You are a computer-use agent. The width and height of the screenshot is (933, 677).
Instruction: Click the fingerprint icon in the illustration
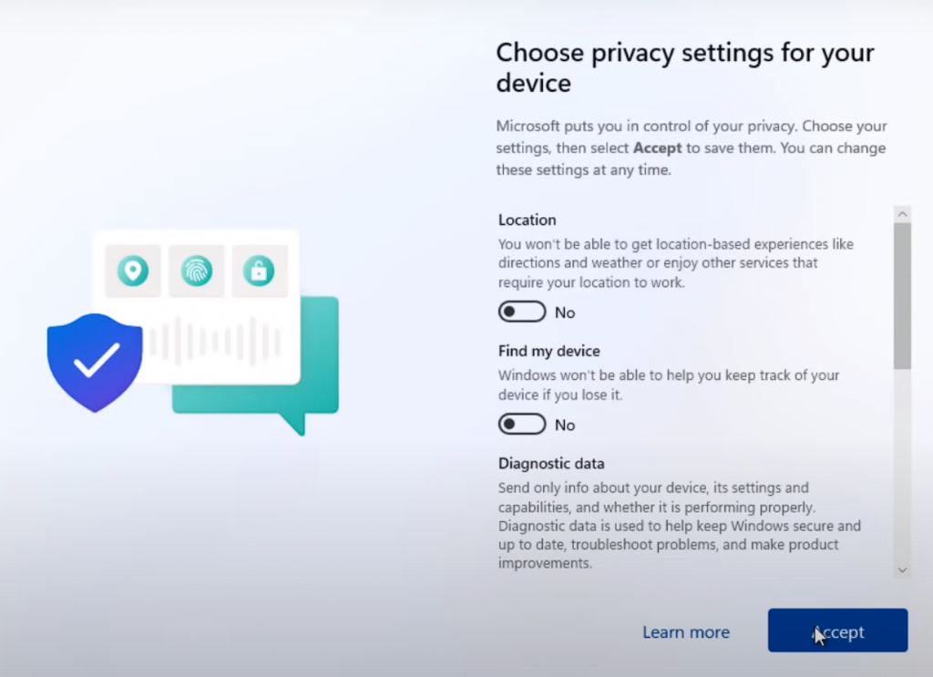[x=197, y=271]
